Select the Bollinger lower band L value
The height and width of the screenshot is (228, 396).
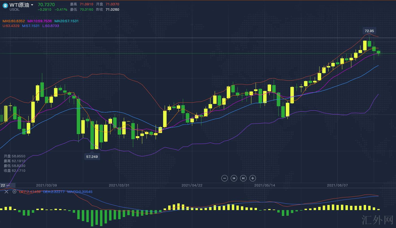(x=51, y=26)
